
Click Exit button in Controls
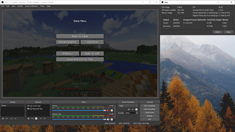(149, 119)
